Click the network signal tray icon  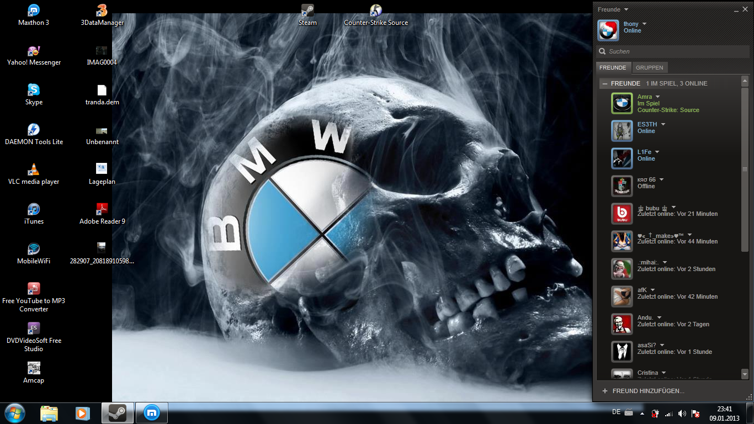[x=669, y=414]
